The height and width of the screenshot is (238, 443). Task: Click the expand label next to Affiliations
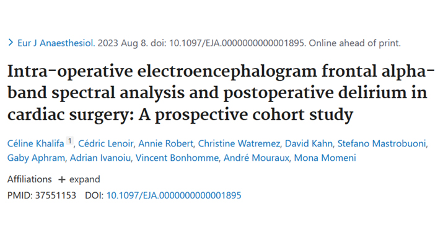coord(84,179)
